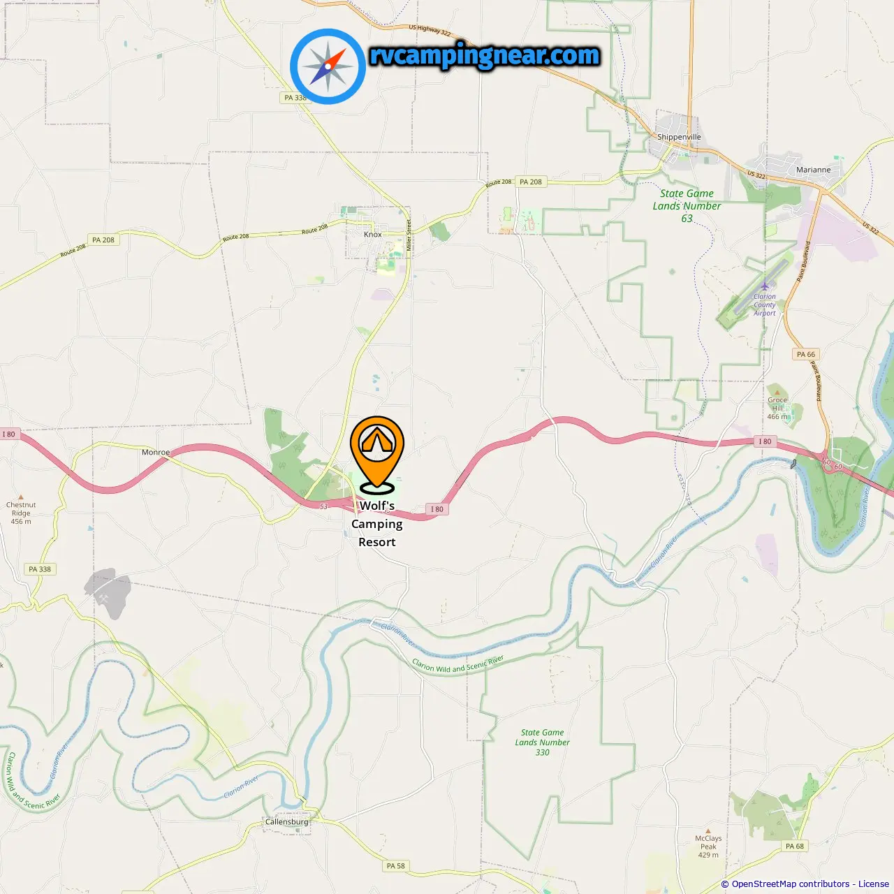Open the rvcampingnear.com title link
The height and width of the screenshot is (894, 894).
click(485, 55)
